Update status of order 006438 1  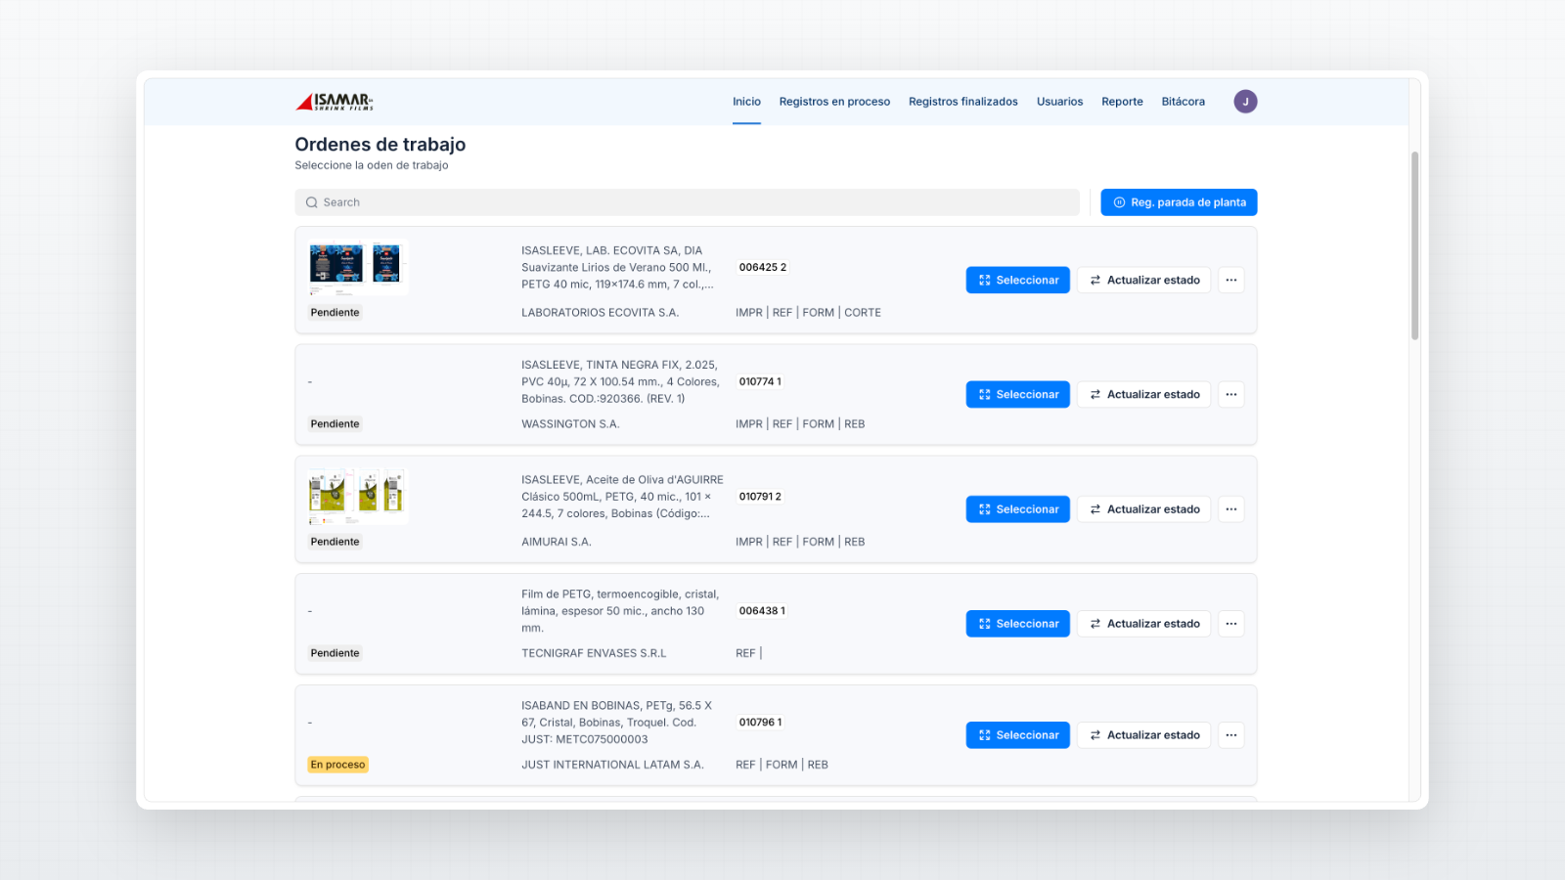click(x=1144, y=624)
